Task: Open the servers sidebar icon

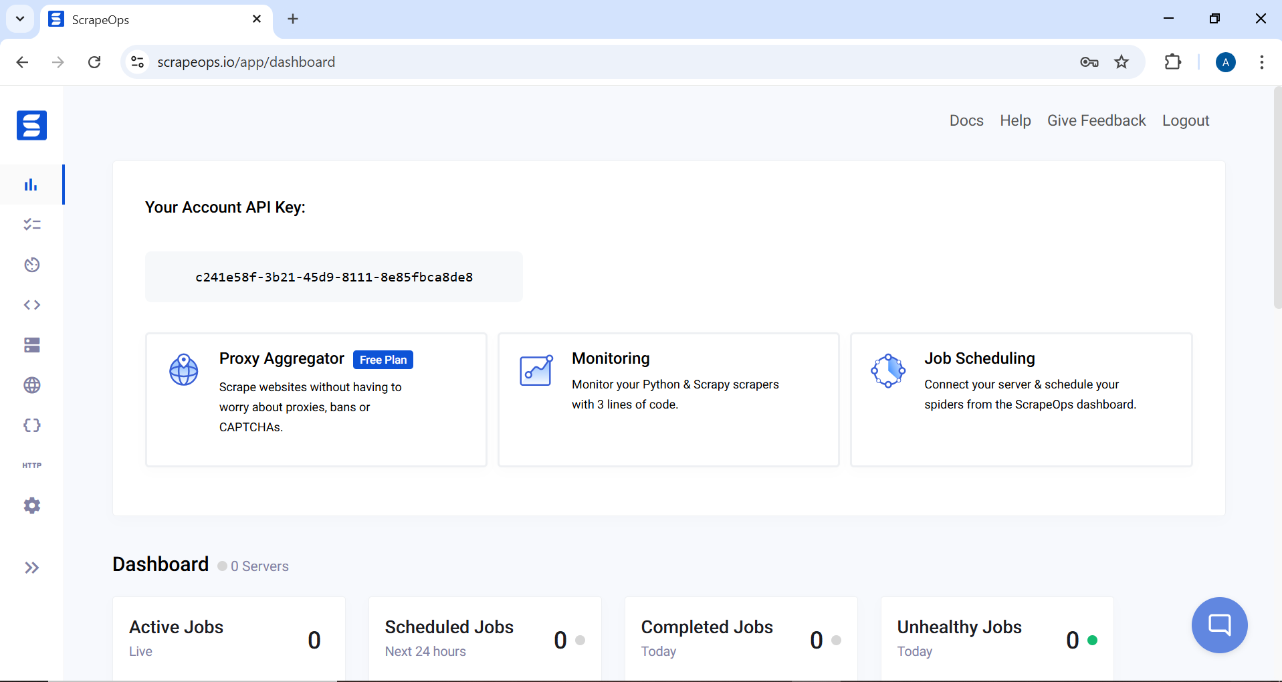Action: tap(31, 345)
